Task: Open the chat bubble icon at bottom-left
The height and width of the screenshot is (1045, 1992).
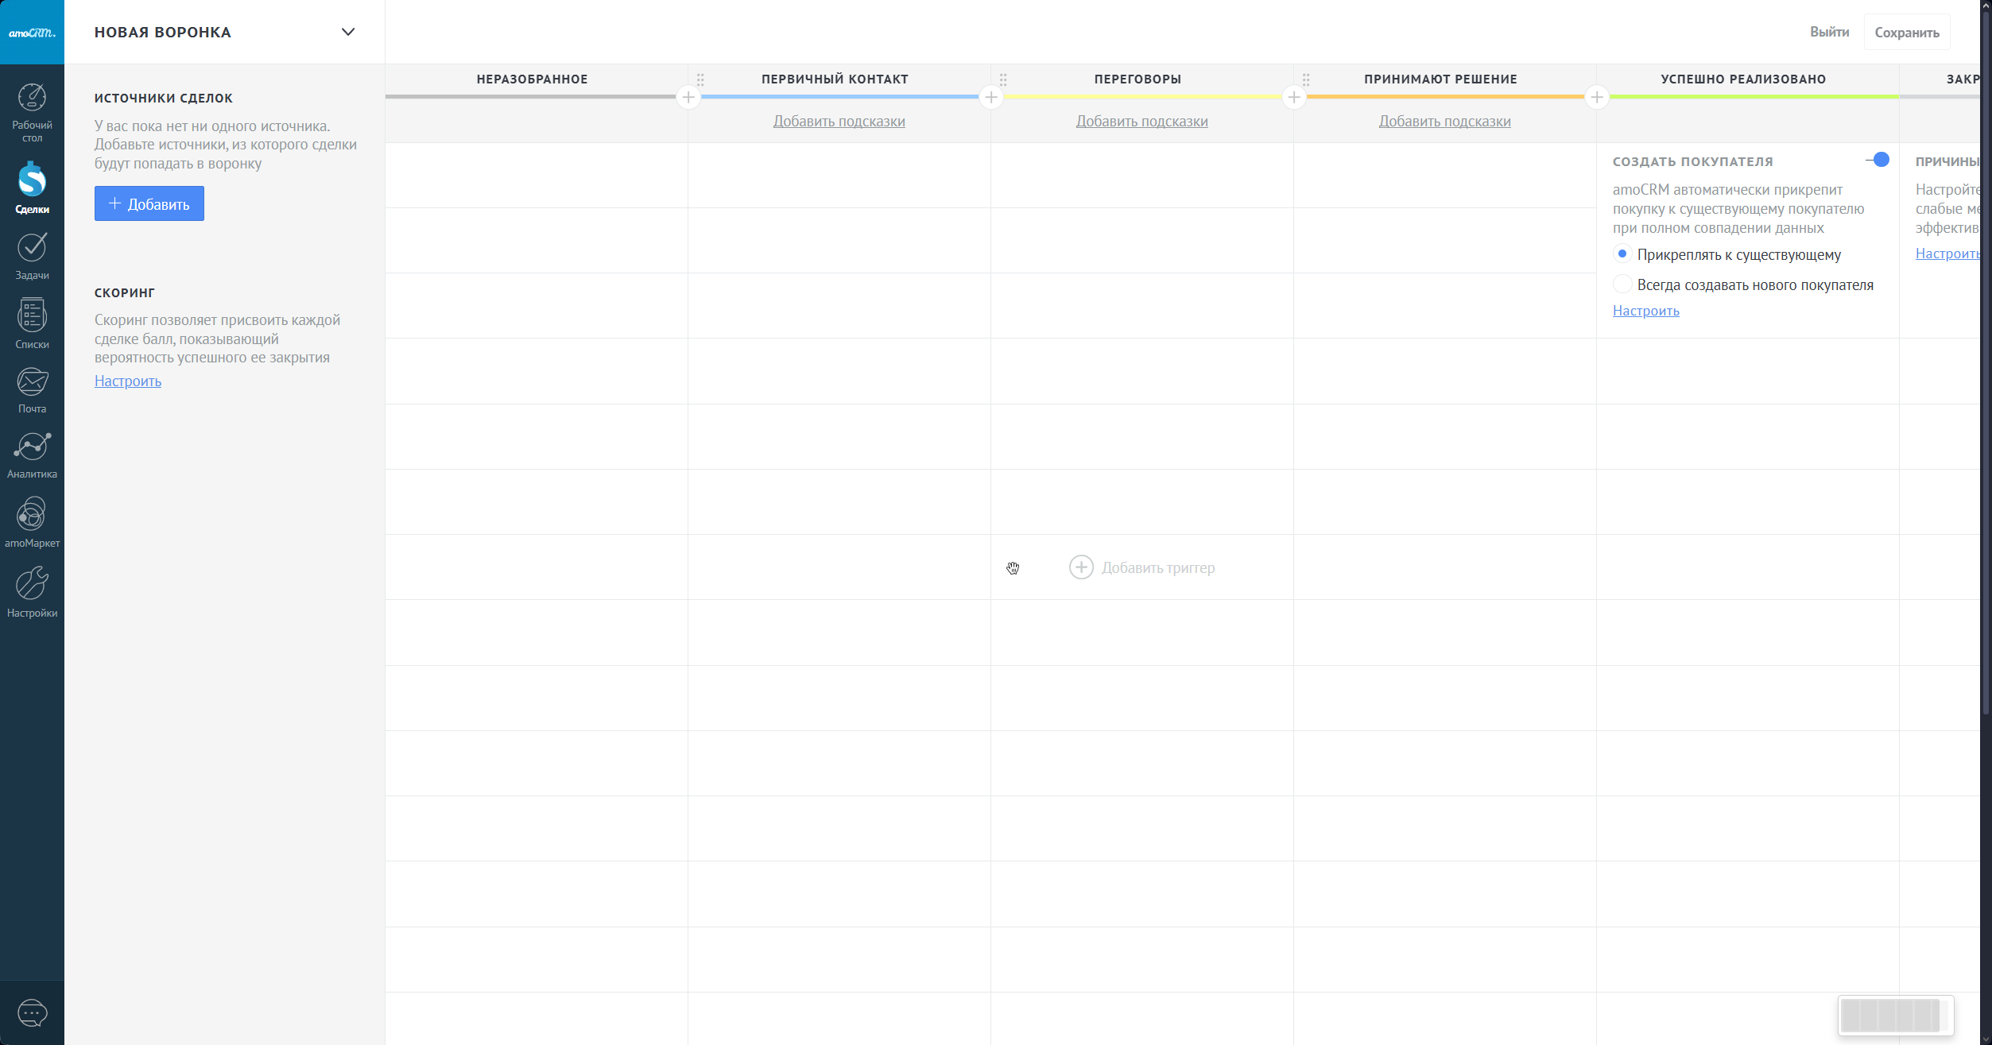Action: pyautogui.click(x=32, y=1012)
